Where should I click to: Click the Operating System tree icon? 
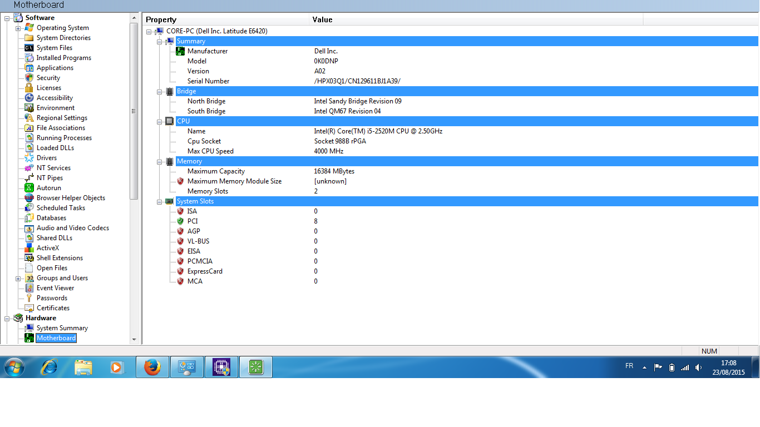click(x=29, y=28)
